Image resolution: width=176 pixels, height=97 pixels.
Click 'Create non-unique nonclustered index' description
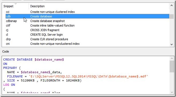[55, 44]
